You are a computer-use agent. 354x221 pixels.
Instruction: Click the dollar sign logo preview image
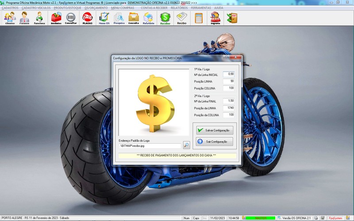154,103
